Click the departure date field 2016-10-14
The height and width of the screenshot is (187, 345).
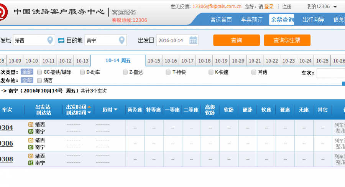[x=177, y=40]
